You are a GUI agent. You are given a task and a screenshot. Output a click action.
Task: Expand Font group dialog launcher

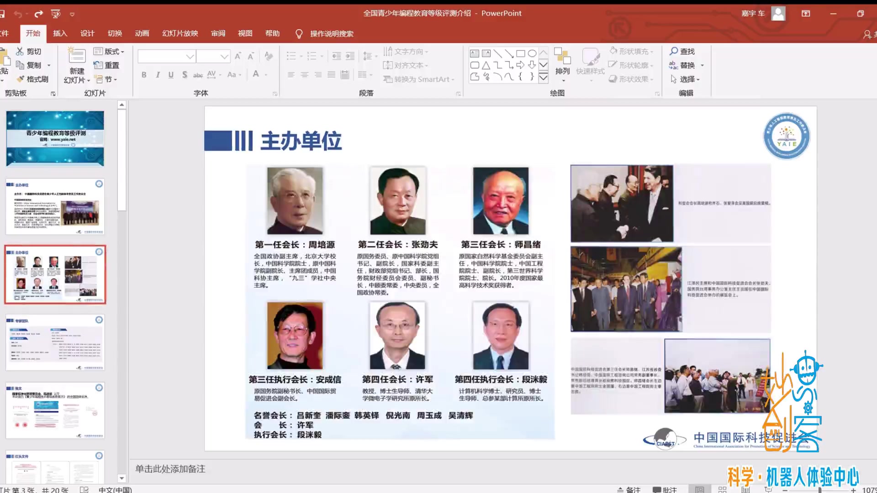(x=275, y=94)
